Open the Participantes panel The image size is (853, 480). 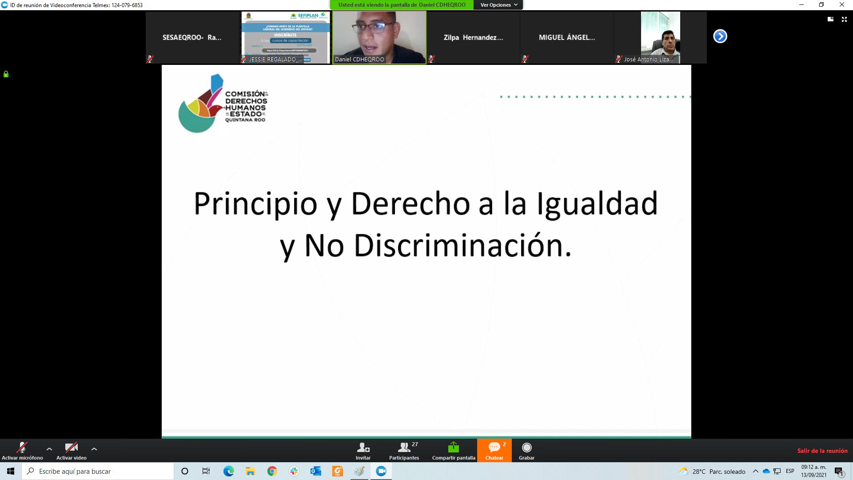404,451
